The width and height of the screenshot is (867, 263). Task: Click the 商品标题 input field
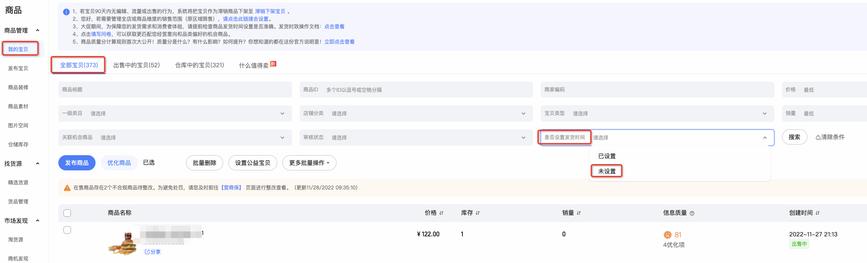(x=175, y=90)
